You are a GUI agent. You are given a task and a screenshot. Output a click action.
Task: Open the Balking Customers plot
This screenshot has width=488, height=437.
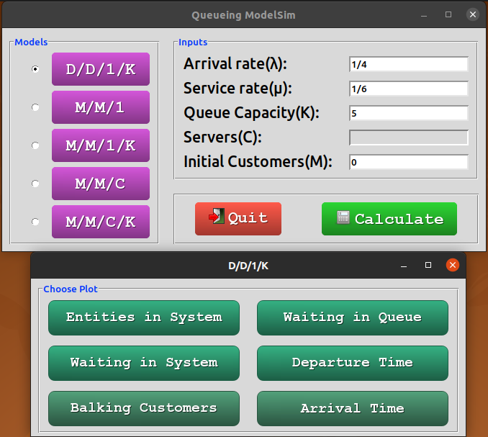click(144, 408)
